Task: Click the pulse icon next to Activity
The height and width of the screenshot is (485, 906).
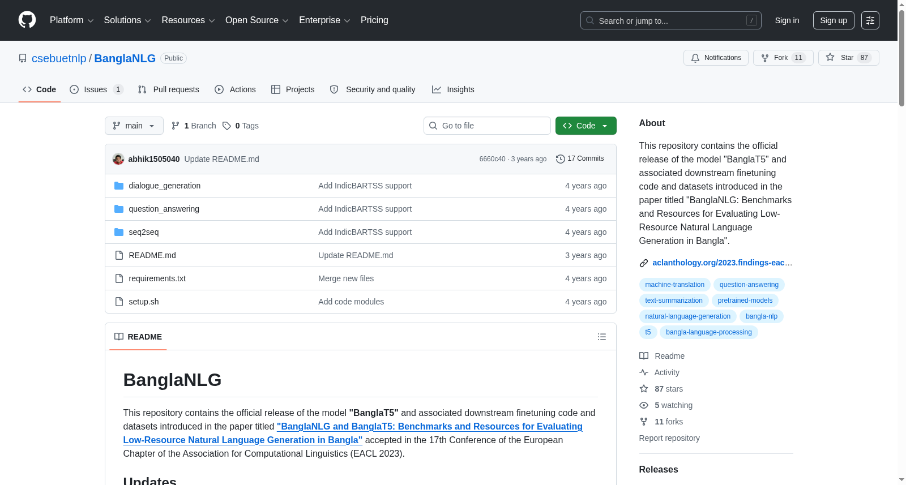Action: [644, 372]
